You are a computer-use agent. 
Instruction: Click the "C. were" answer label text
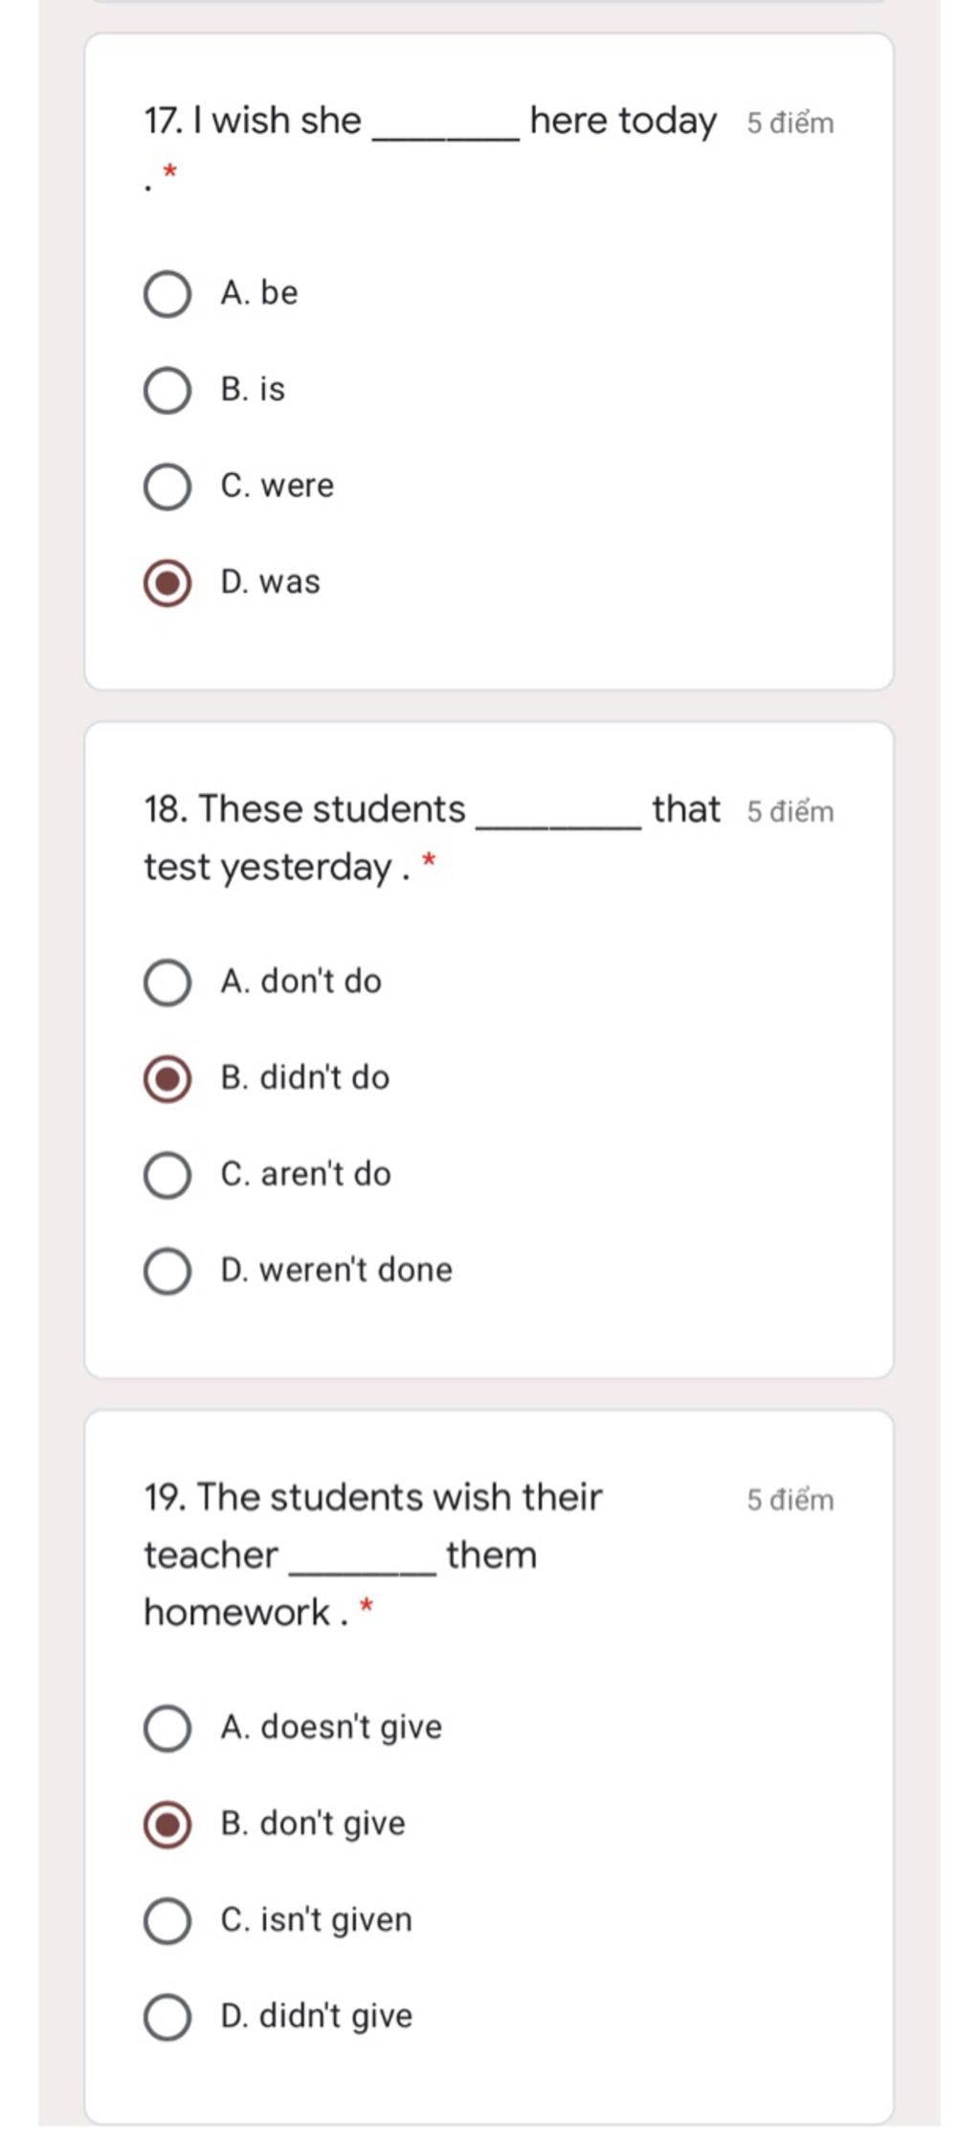[277, 486]
